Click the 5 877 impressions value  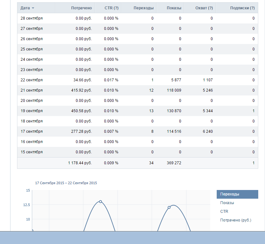tap(176, 80)
